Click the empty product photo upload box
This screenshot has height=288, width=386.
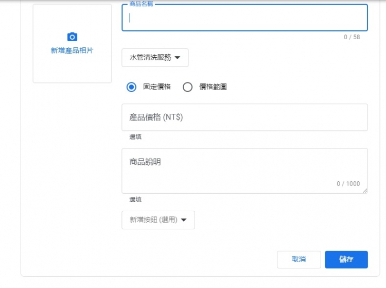(72, 43)
